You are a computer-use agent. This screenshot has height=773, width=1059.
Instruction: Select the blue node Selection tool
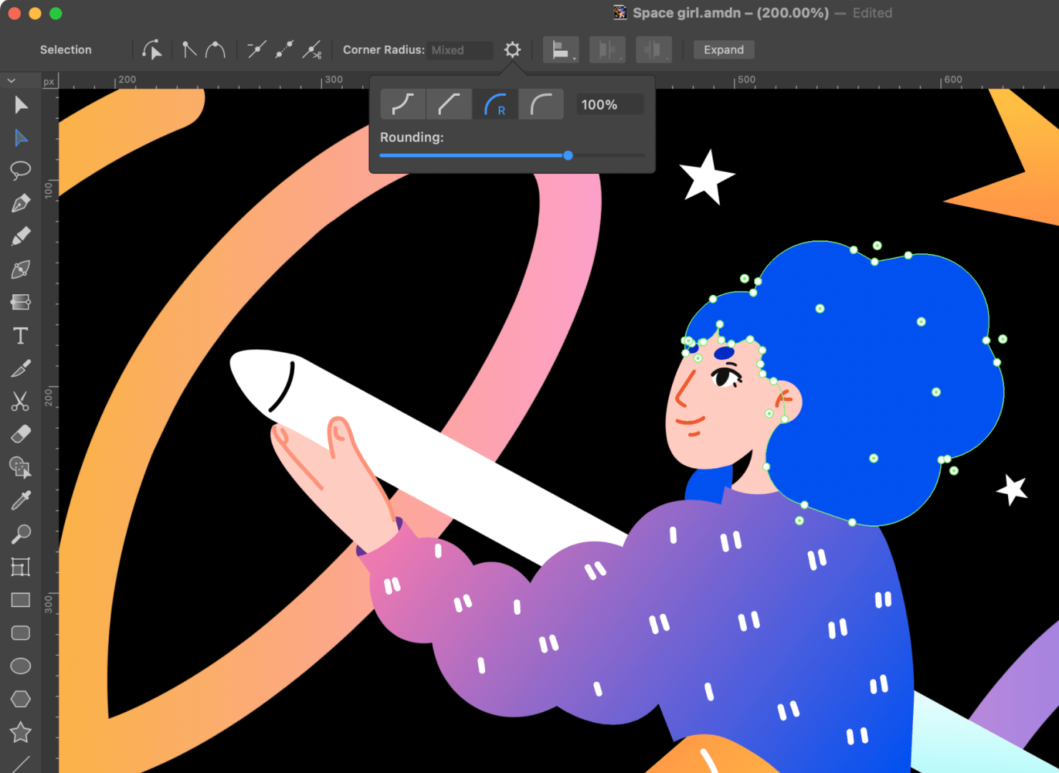pos(21,138)
